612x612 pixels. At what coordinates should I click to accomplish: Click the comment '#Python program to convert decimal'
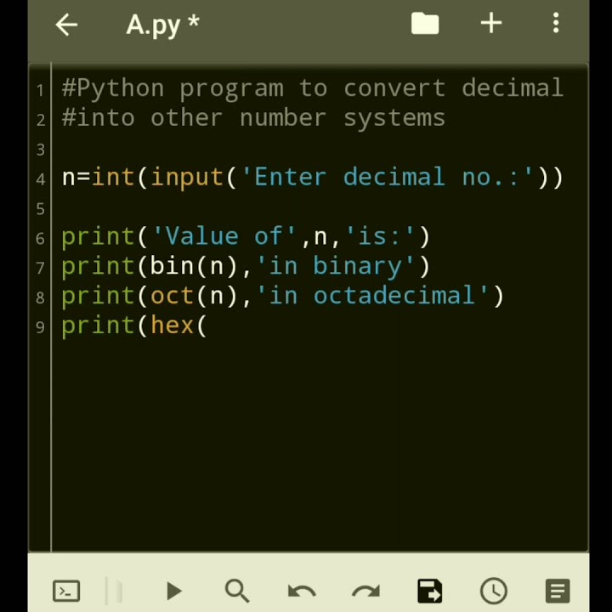tap(312, 88)
